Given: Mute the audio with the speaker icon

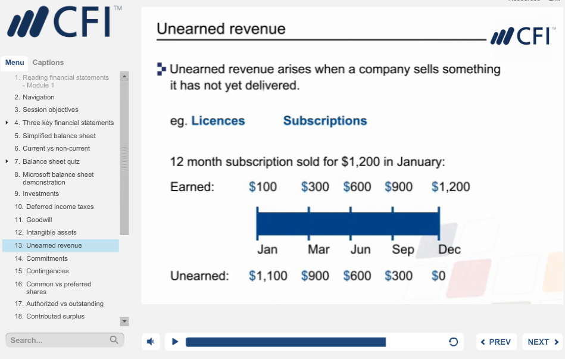Looking at the screenshot, I should [x=151, y=341].
